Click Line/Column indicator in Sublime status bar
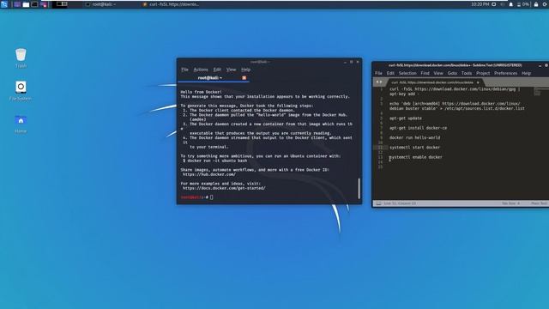The height and width of the screenshot is (309, 549). (x=400, y=203)
